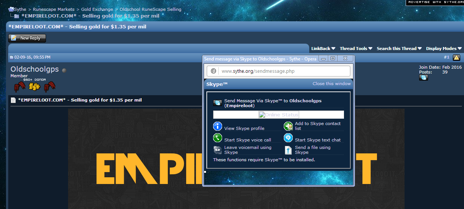Click the Skype logo beside Send Message Via Skype

click(217, 103)
